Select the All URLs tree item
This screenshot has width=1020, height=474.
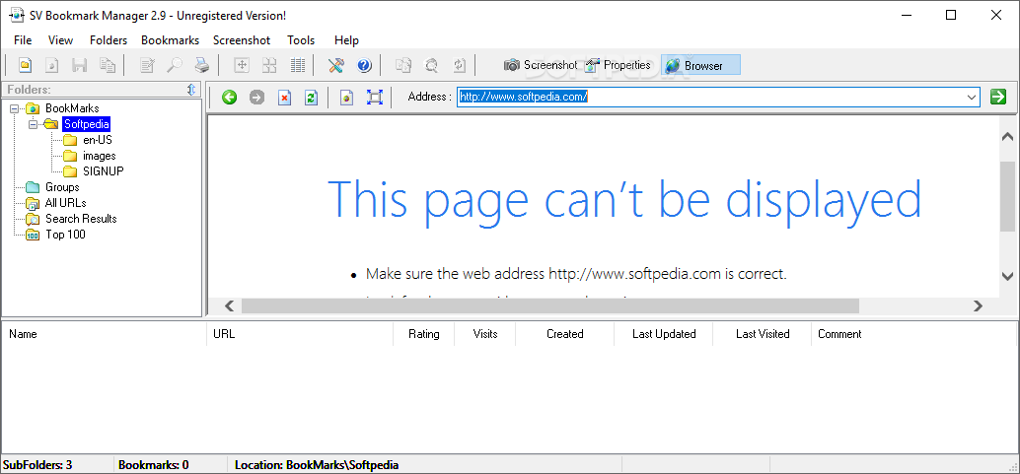tap(66, 203)
